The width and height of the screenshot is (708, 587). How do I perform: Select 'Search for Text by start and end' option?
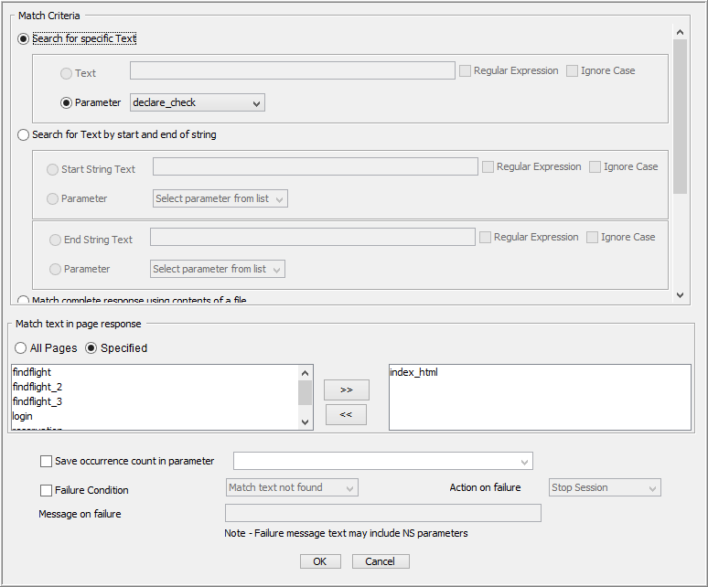(25, 134)
